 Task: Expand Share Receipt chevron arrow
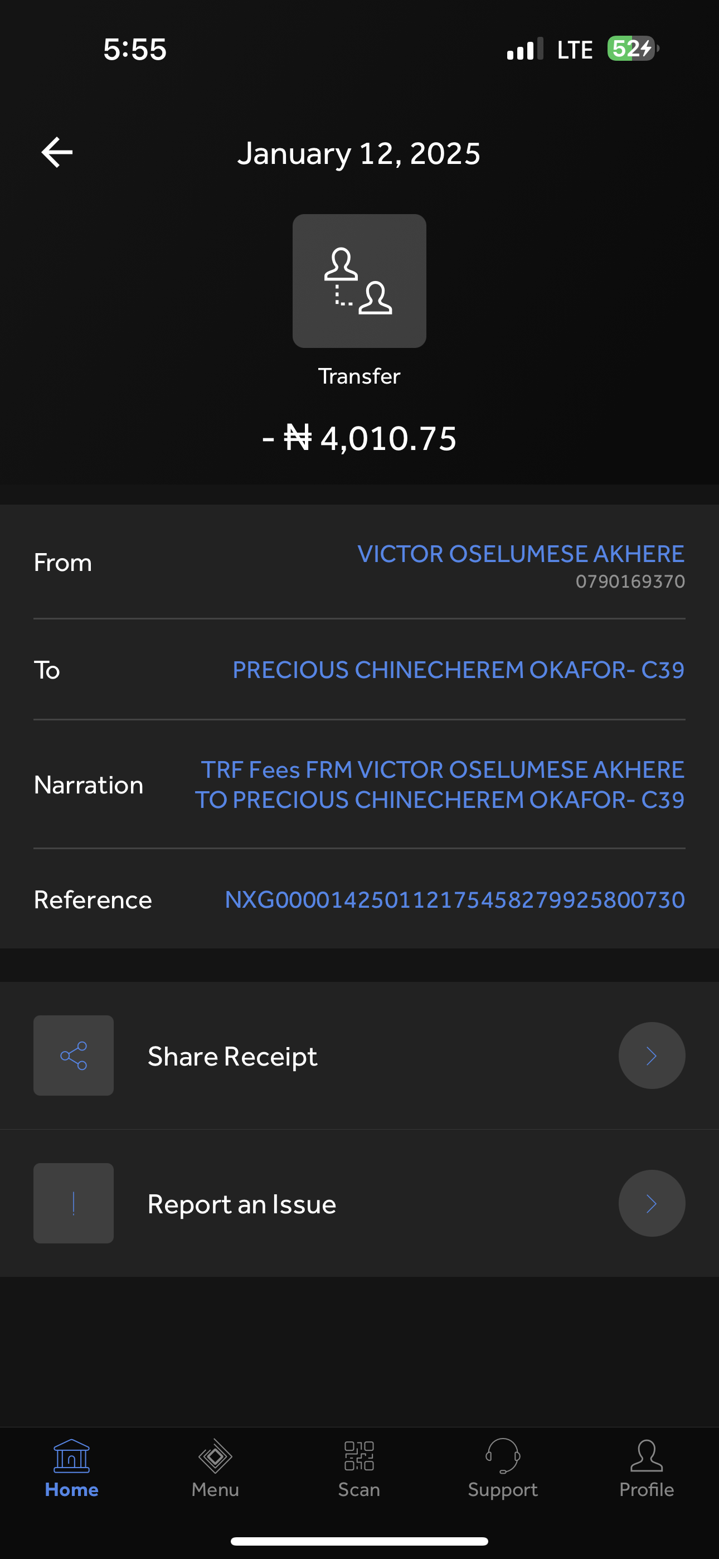651,1056
